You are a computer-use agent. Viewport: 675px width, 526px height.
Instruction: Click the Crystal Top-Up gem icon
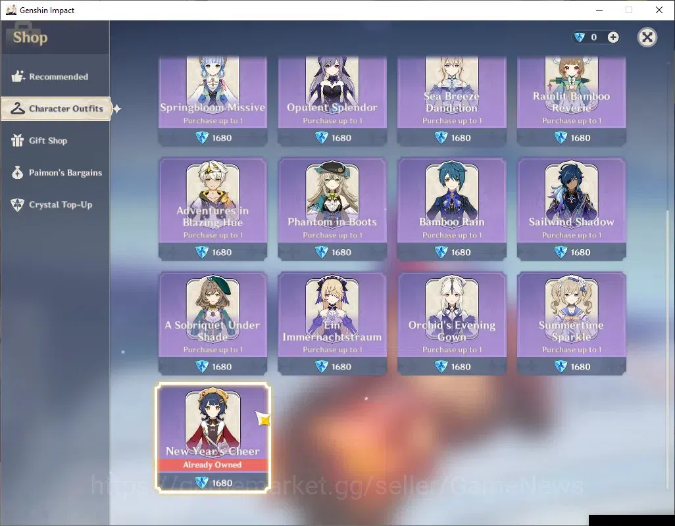(x=18, y=204)
